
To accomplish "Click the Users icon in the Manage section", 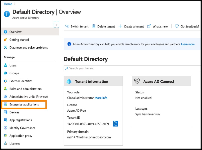I will (6, 65).
